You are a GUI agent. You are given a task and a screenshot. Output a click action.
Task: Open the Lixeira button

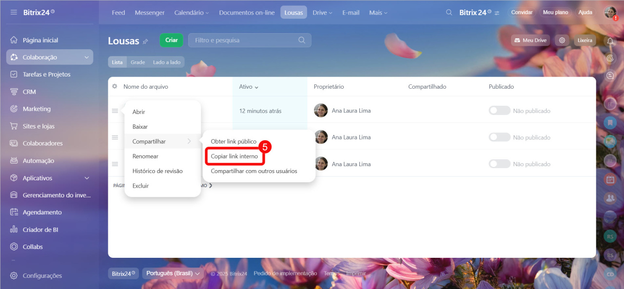(585, 40)
